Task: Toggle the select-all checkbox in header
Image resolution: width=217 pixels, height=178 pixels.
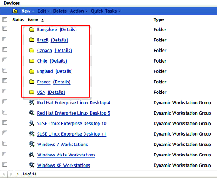Action: (5, 19)
